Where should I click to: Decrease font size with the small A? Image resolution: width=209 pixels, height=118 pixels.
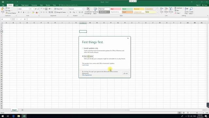38,9
